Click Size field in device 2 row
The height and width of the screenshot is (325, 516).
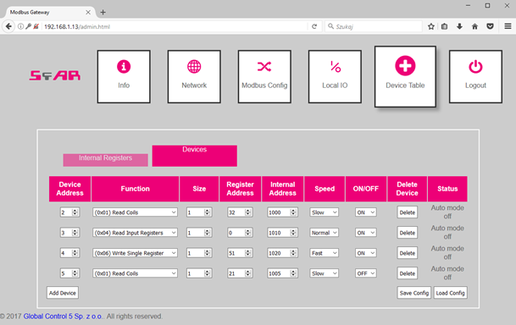tap(199, 212)
